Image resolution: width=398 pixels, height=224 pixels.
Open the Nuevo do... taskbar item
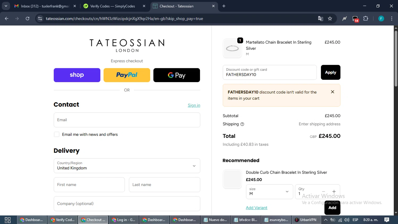(215, 220)
